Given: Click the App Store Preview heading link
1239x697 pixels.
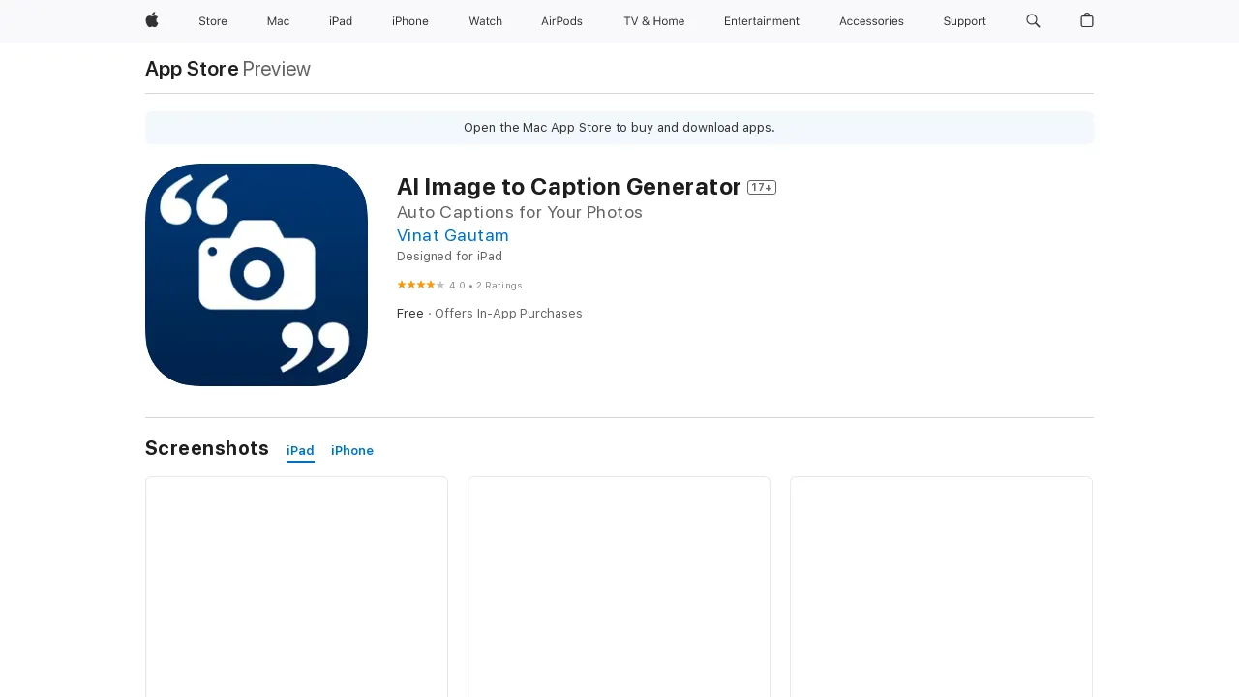Looking at the screenshot, I should point(191,69).
